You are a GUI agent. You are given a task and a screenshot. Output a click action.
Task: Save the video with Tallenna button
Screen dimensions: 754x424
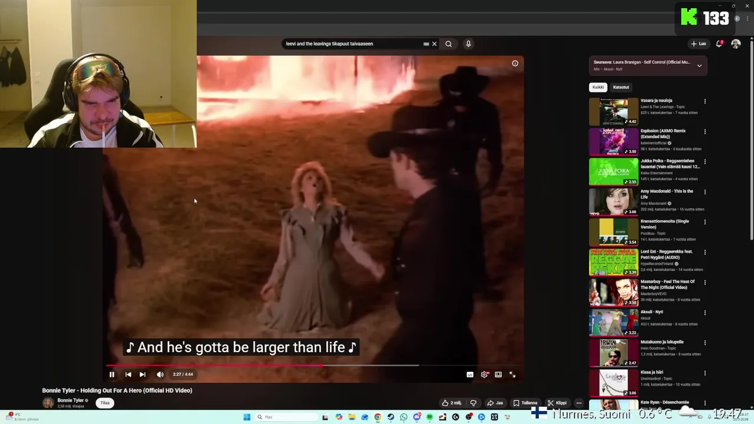(525, 403)
